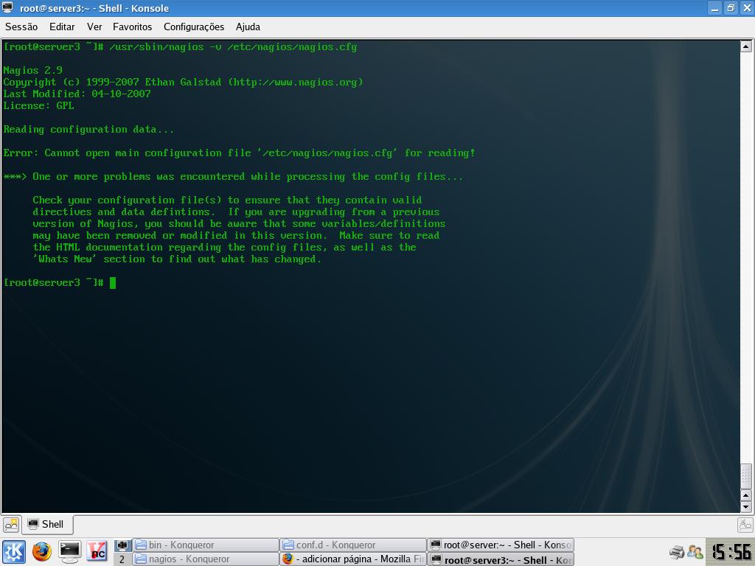Click the taskbar clock showing 15:56
Viewport: 755px width, 566px height.
tap(731, 551)
